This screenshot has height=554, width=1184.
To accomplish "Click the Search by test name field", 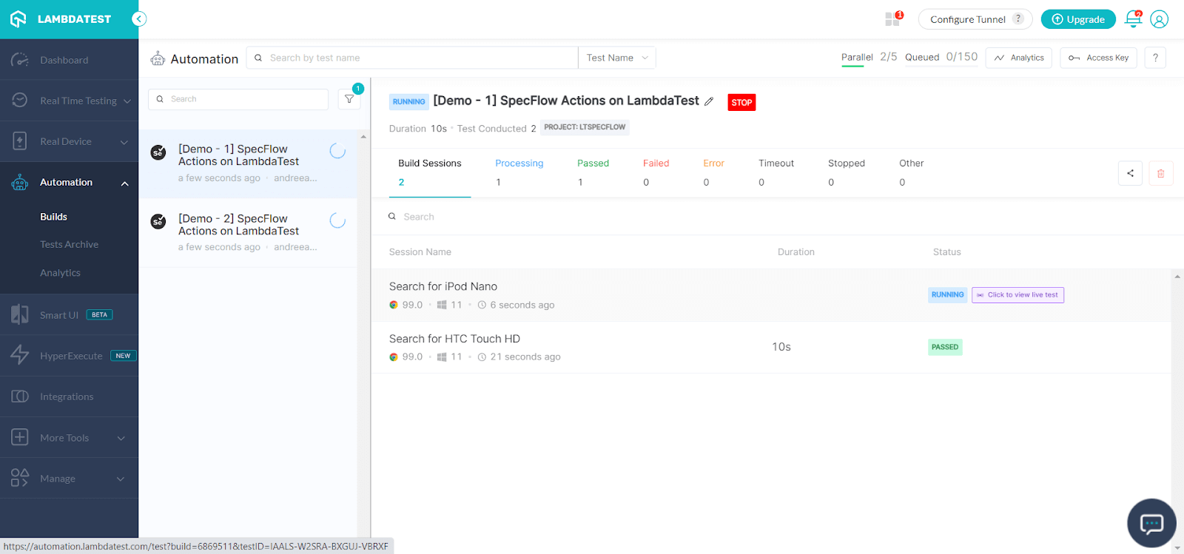I will pyautogui.click(x=412, y=58).
